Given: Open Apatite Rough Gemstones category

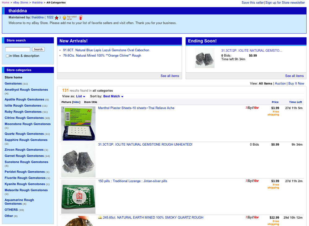Looking at the screenshot, I should click(x=24, y=99).
